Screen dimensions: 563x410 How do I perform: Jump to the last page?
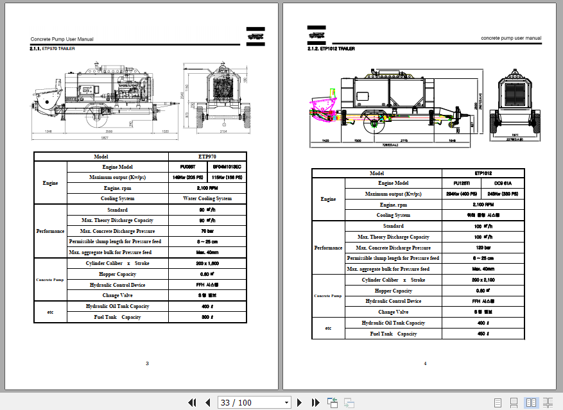point(315,402)
